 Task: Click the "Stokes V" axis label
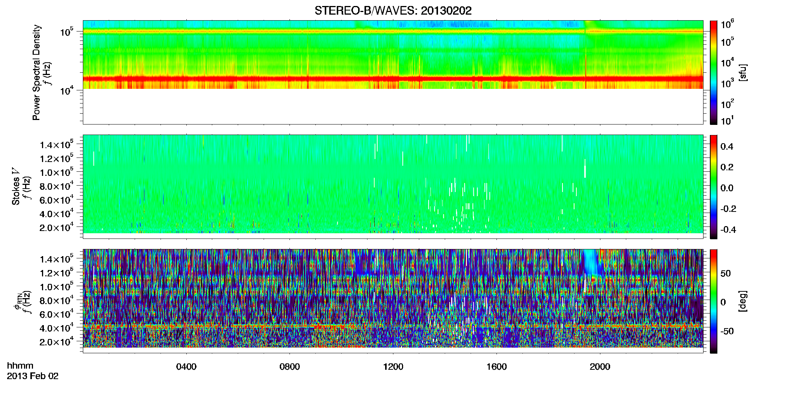16,186
